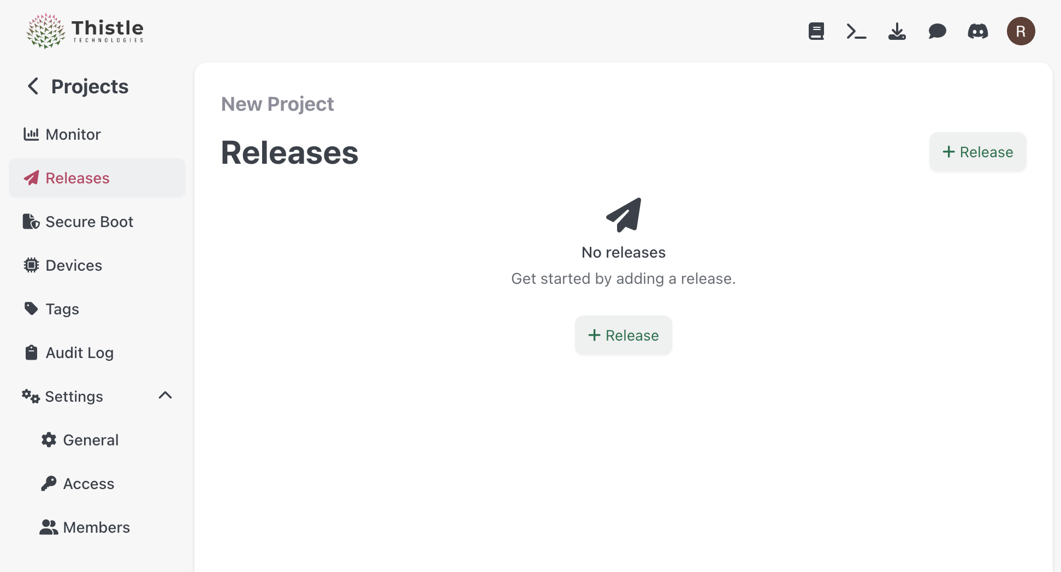Switch to the Monitor section
This screenshot has height=572, width=1061.
pos(73,134)
